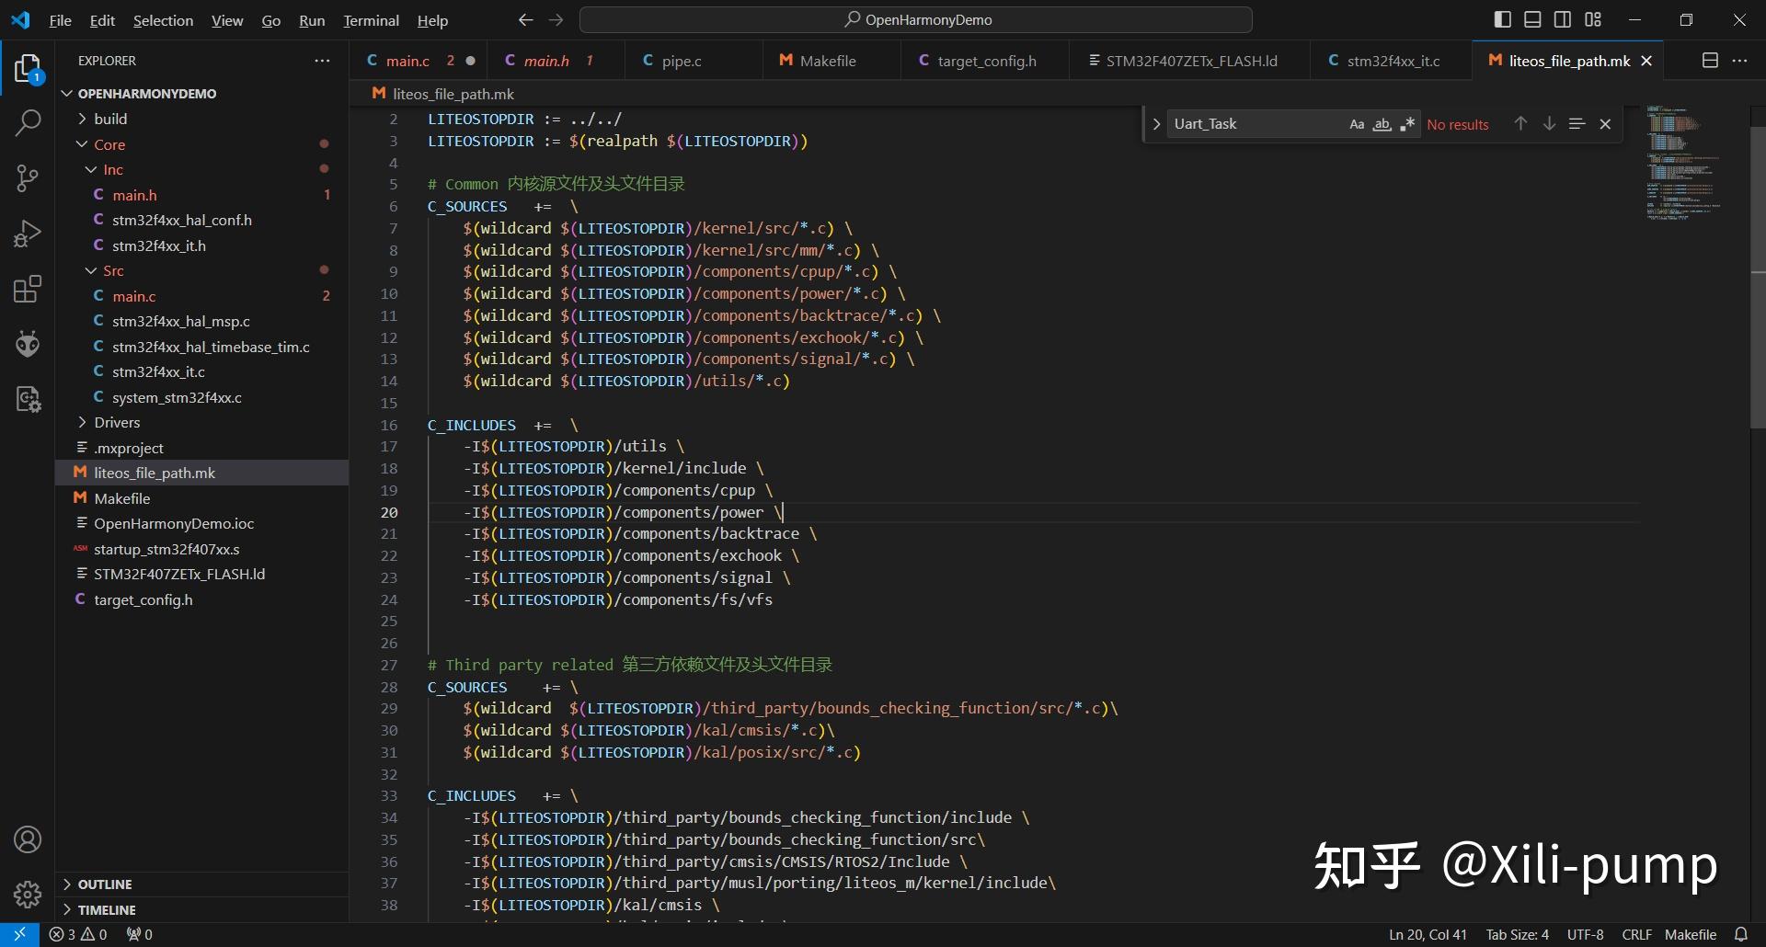The height and width of the screenshot is (947, 1766).
Task: Open Source Control view
Action: click(28, 178)
